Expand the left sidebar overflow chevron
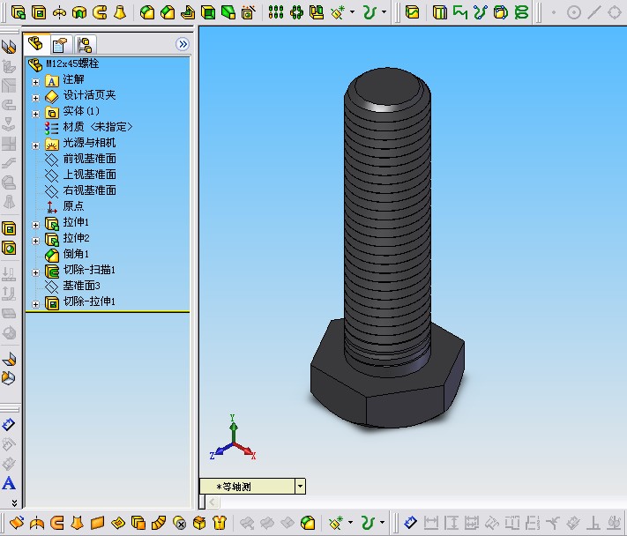627x536 pixels. tap(14, 502)
